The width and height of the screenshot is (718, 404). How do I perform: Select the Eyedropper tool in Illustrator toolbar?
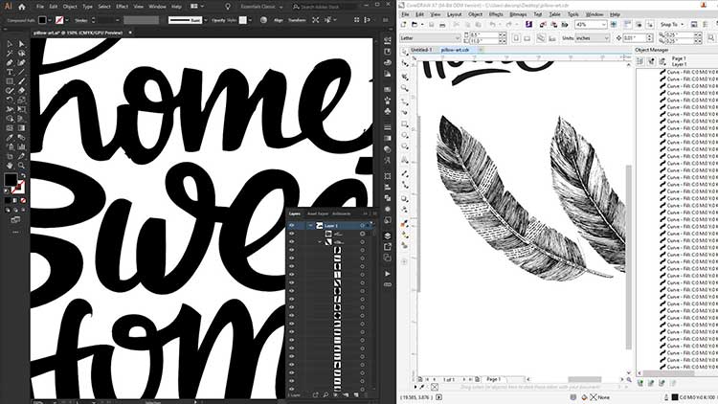[x=10, y=138]
